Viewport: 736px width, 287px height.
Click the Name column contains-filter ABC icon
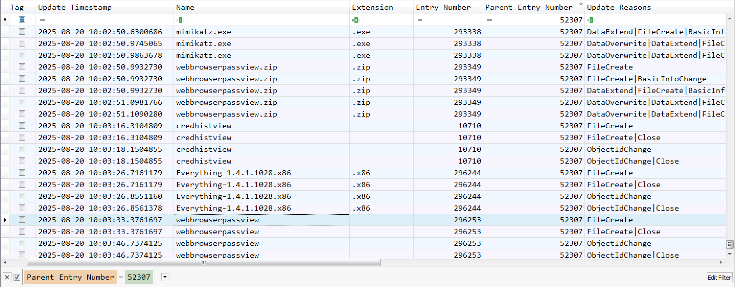[x=180, y=20]
